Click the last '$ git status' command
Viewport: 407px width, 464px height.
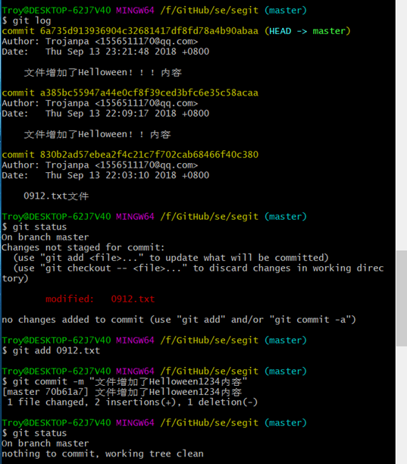(34, 433)
